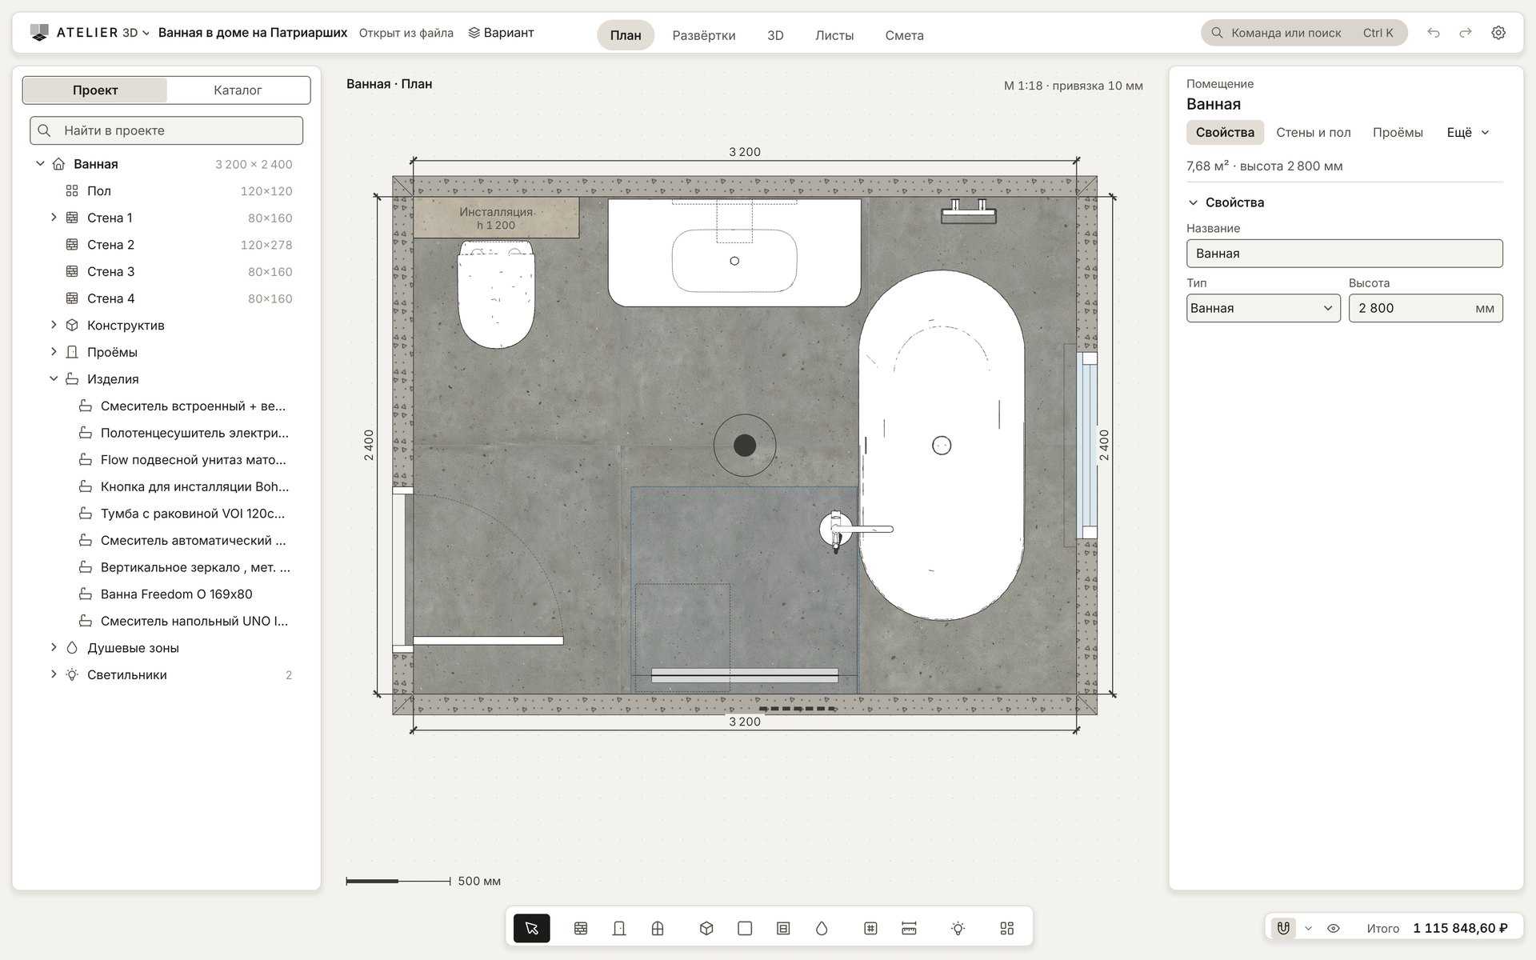Viewport: 1536px width, 960px height.
Task: Expand the Проёмы group
Action: click(x=54, y=352)
